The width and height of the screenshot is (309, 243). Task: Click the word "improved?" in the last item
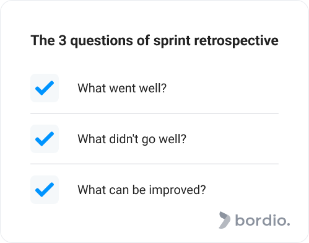coord(178,190)
